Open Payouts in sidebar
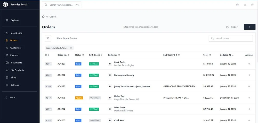Image resolution: width=258 pixels, height=123 pixels. click(x=12, y=55)
